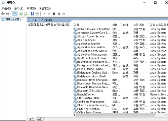Sort by the 다음 사용자로 column header
Screen dimensions: 168x121
pos(158,25)
